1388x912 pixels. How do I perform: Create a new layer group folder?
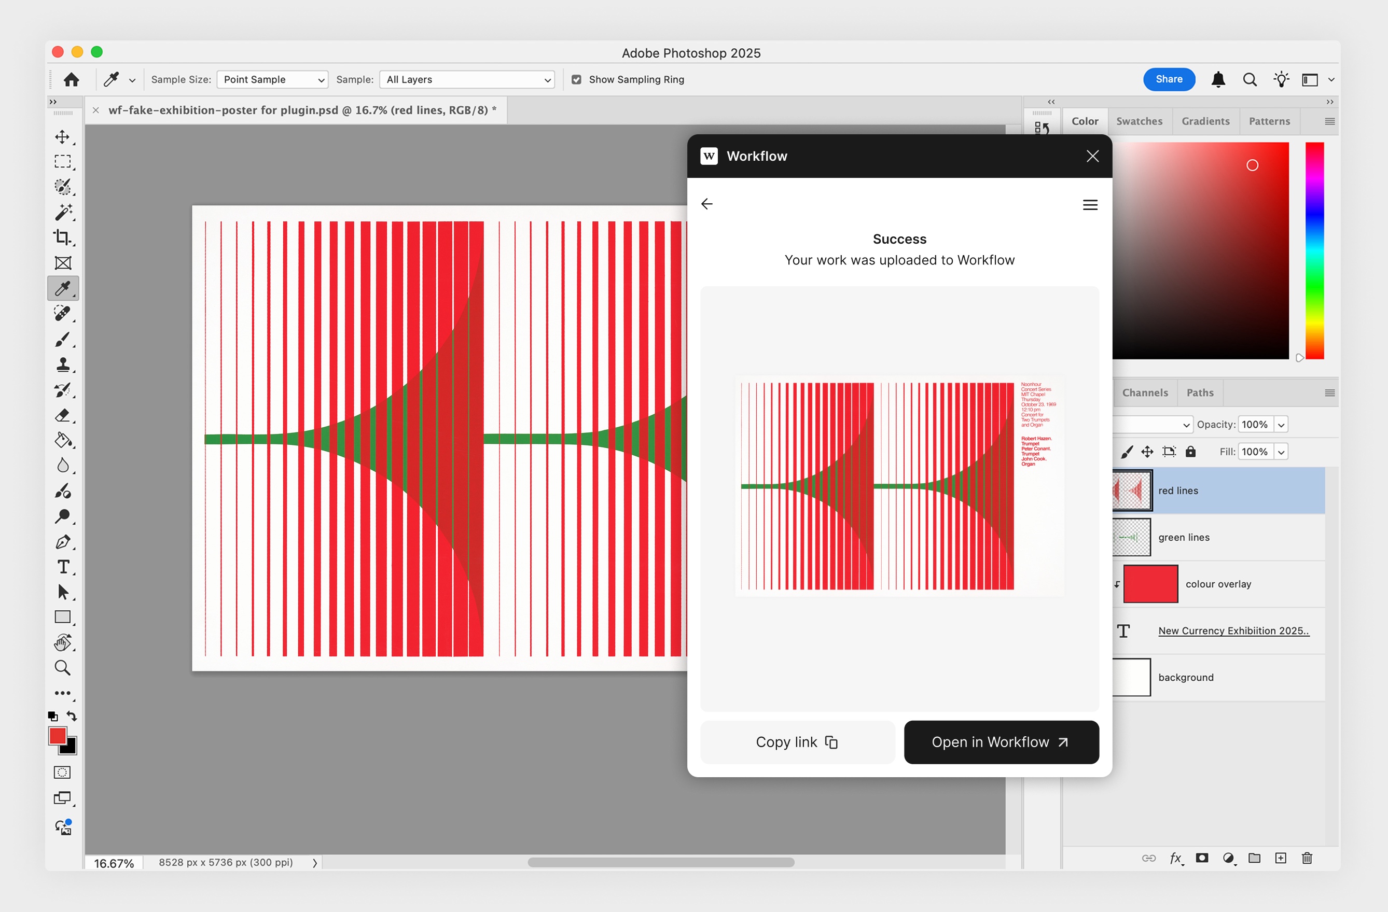1255,858
